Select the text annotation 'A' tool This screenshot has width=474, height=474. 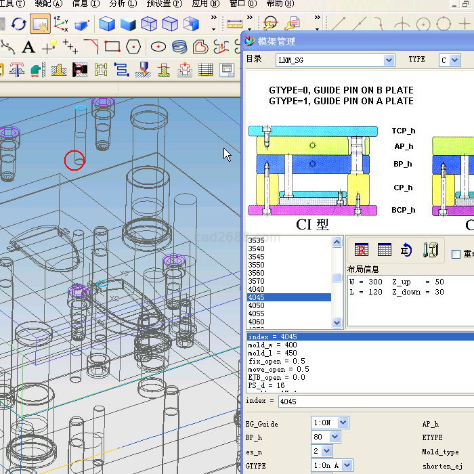pyautogui.click(x=28, y=47)
